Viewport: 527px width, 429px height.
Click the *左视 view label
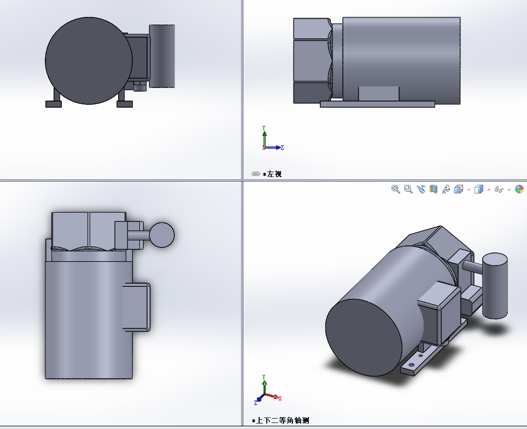pyautogui.click(x=272, y=174)
